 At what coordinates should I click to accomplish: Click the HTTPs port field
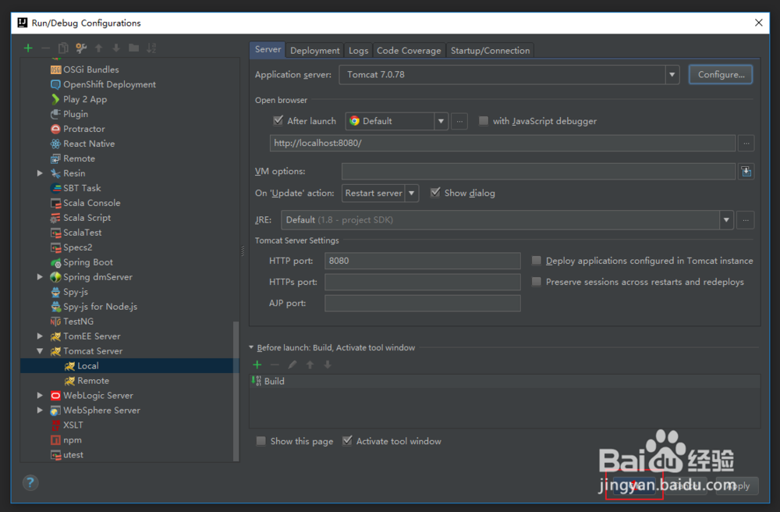pos(422,282)
